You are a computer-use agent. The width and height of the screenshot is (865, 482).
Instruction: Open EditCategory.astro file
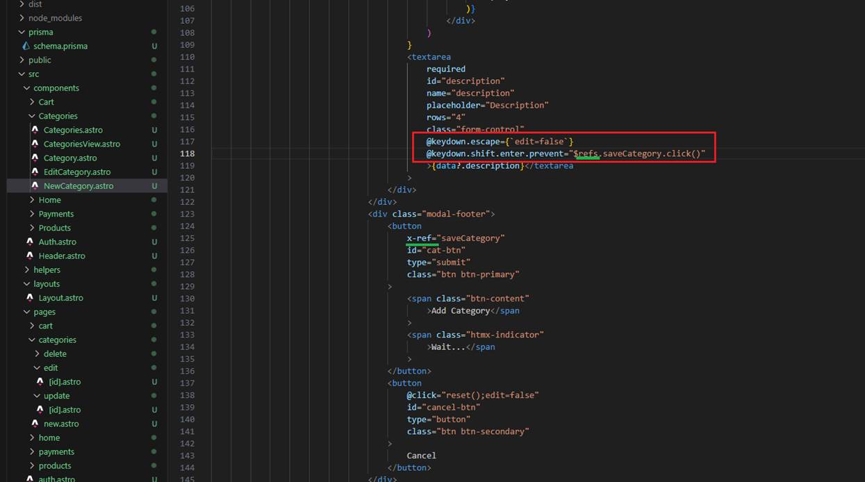77,172
